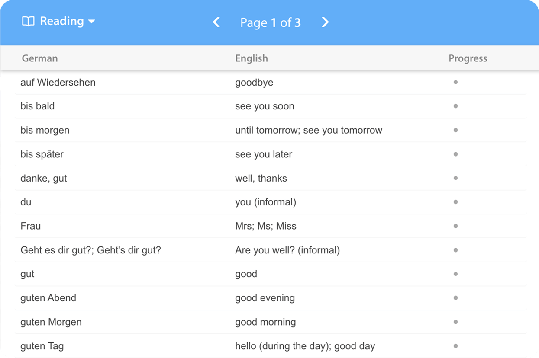Go to the previous page arrow

(216, 22)
